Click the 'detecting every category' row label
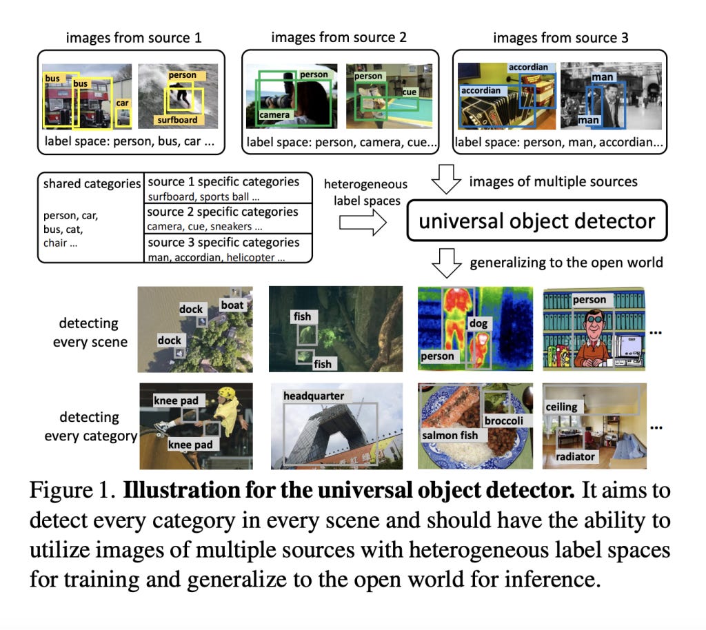This screenshot has height=630, width=706. coord(90,427)
